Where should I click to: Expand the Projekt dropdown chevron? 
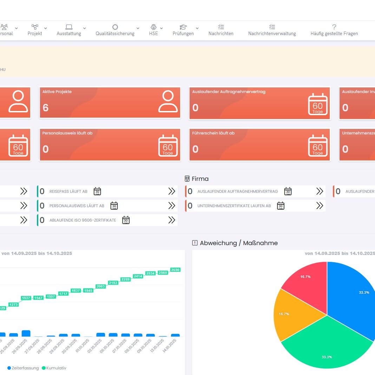(45, 28)
